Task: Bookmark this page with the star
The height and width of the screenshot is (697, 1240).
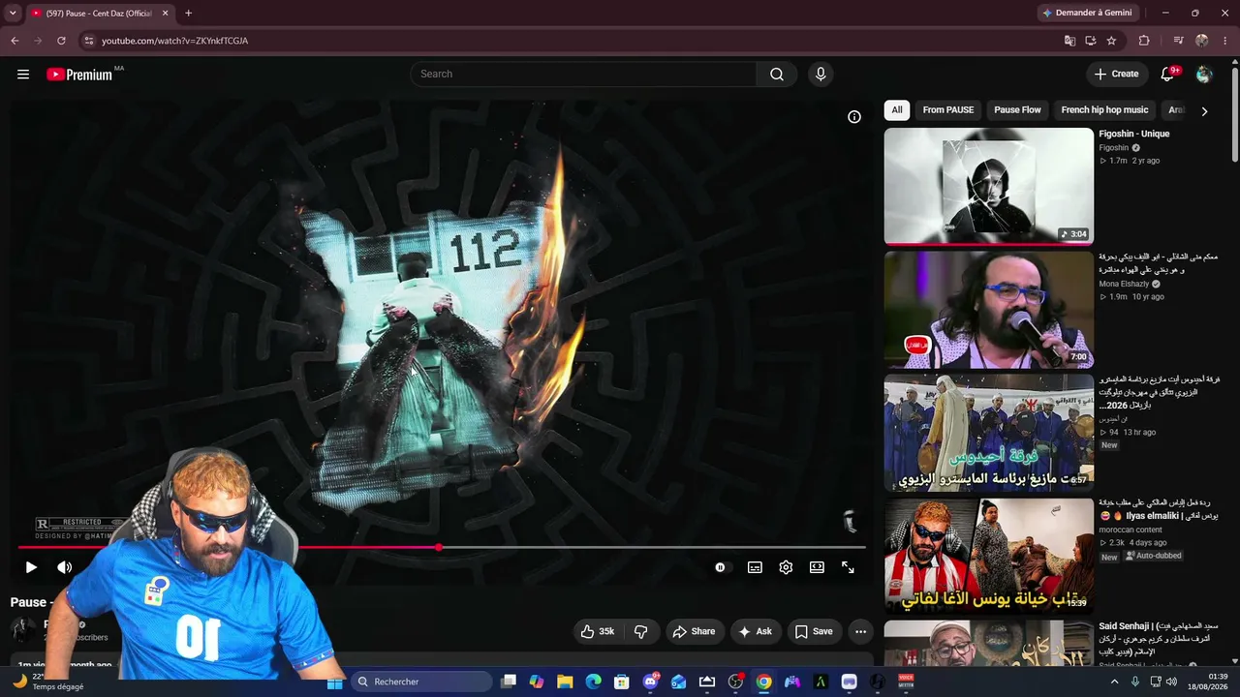Action: pyautogui.click(x=1111, y=41)
